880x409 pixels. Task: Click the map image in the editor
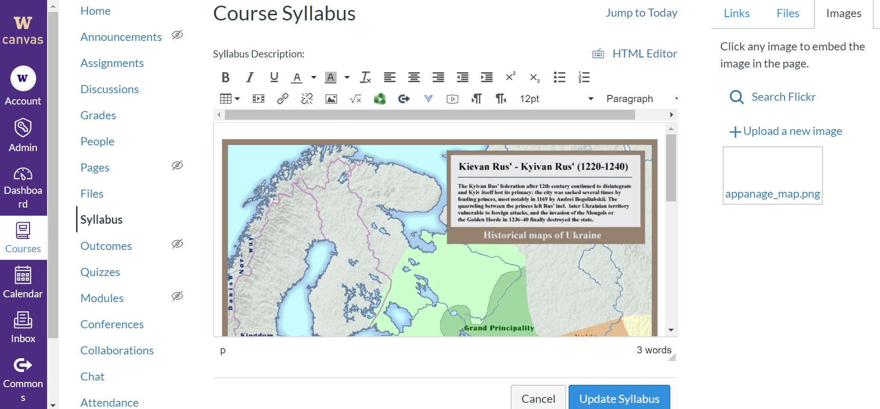(440, 238)
